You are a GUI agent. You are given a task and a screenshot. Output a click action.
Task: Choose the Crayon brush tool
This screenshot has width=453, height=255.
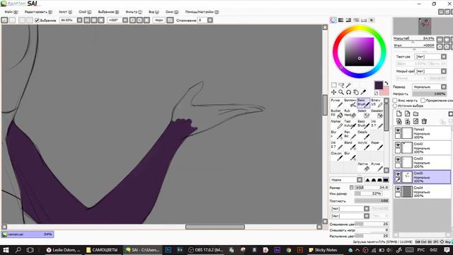pos(337,156)
